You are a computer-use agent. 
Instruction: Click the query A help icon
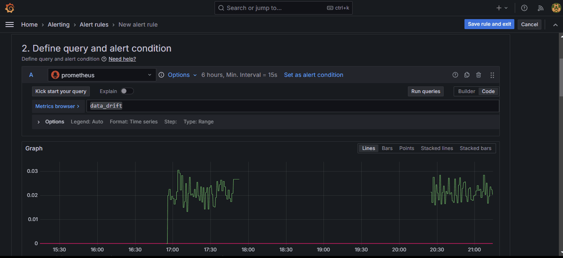(x=455, y=75)
